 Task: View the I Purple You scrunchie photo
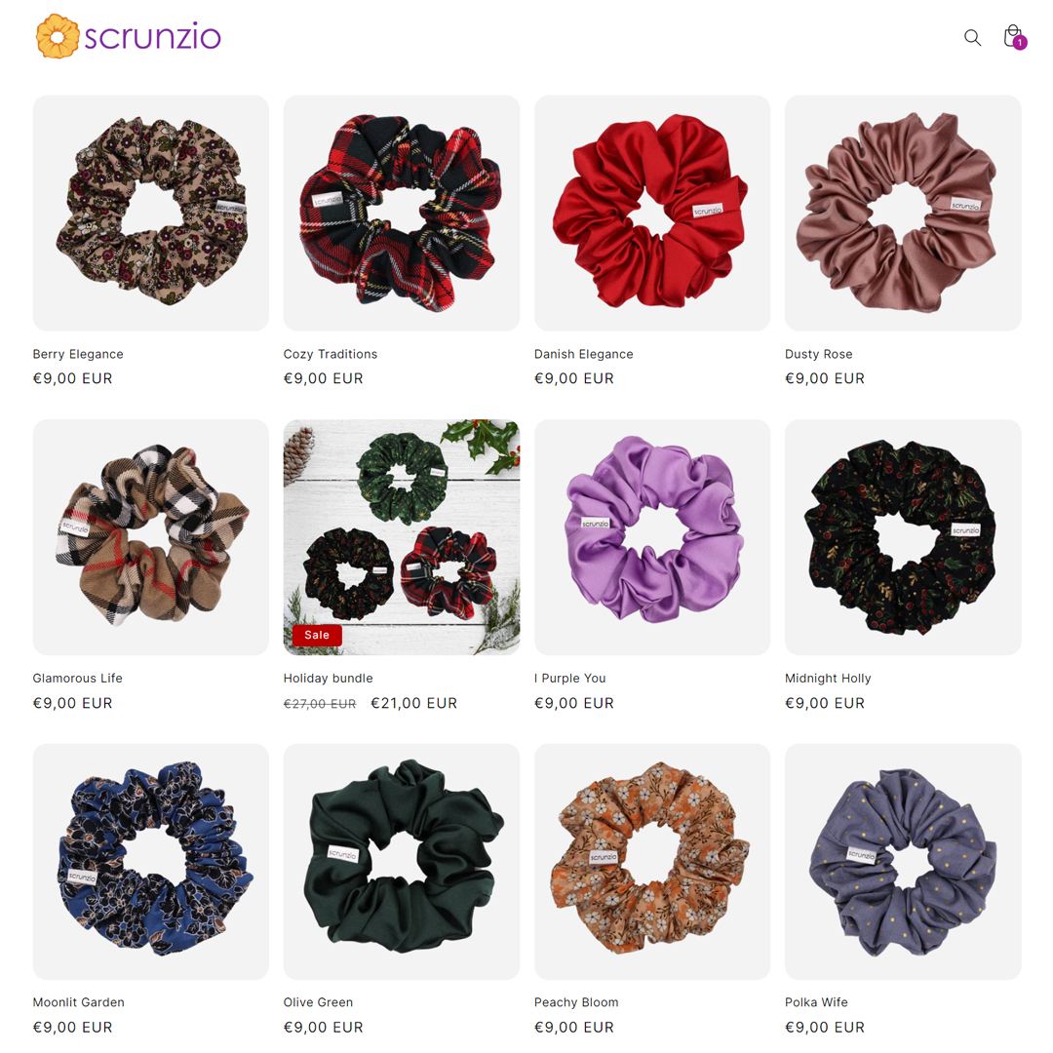click(x=652, y=537)
